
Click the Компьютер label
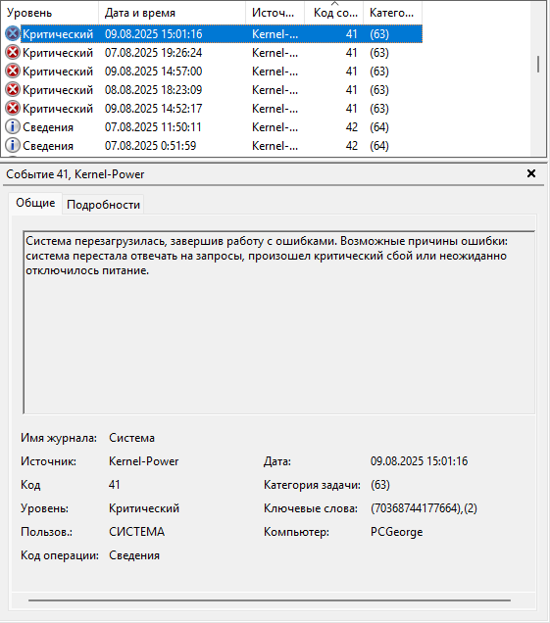click(x=296, y=532)
